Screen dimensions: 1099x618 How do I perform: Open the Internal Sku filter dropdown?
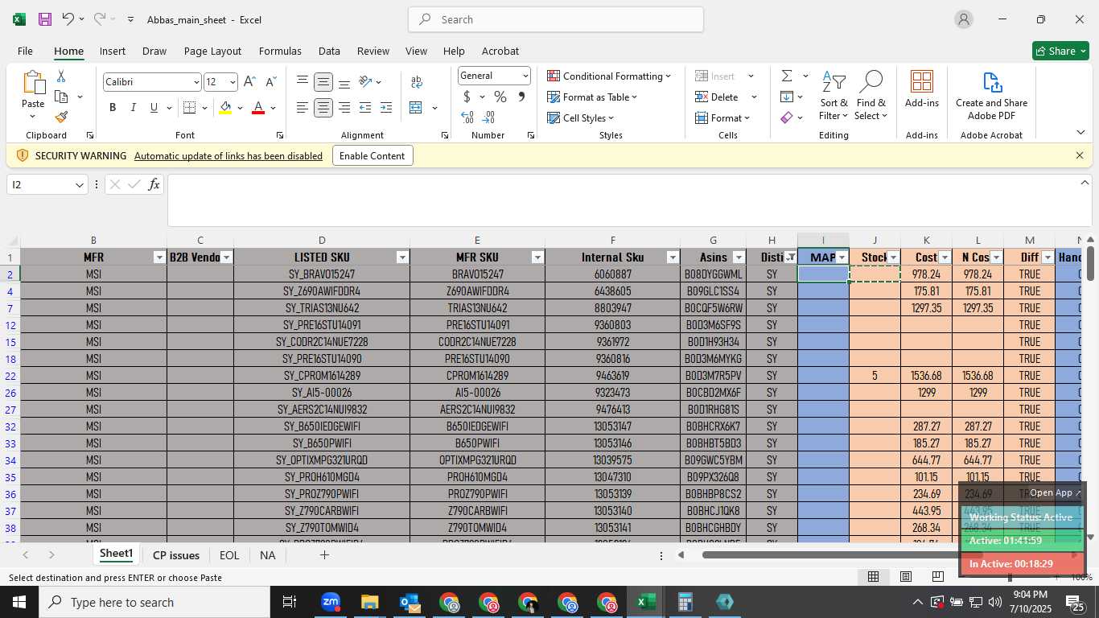673,257
